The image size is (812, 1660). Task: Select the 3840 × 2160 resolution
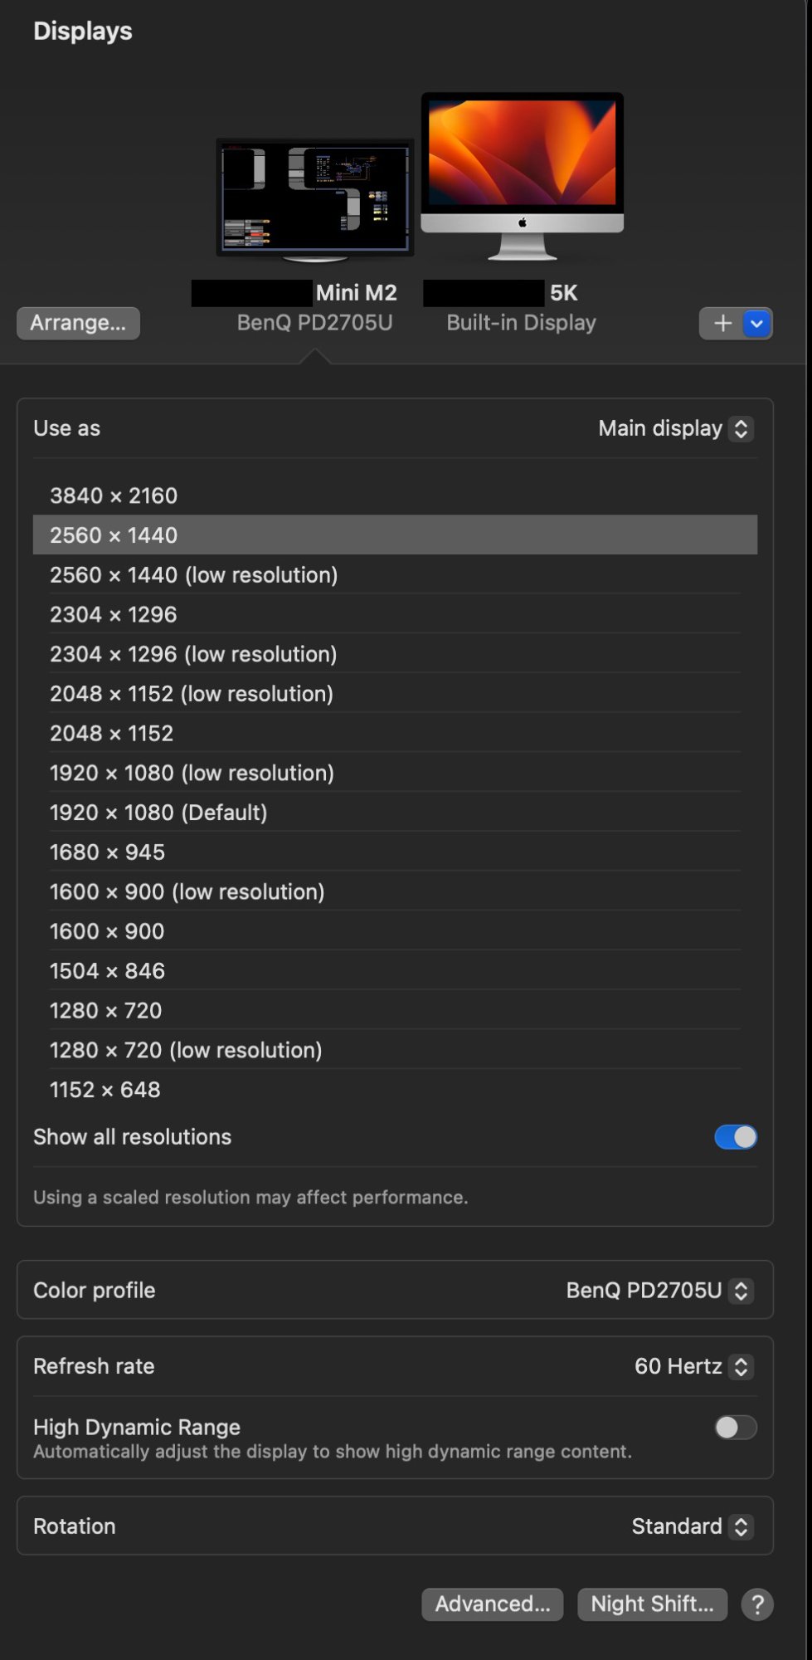point(114,496)
